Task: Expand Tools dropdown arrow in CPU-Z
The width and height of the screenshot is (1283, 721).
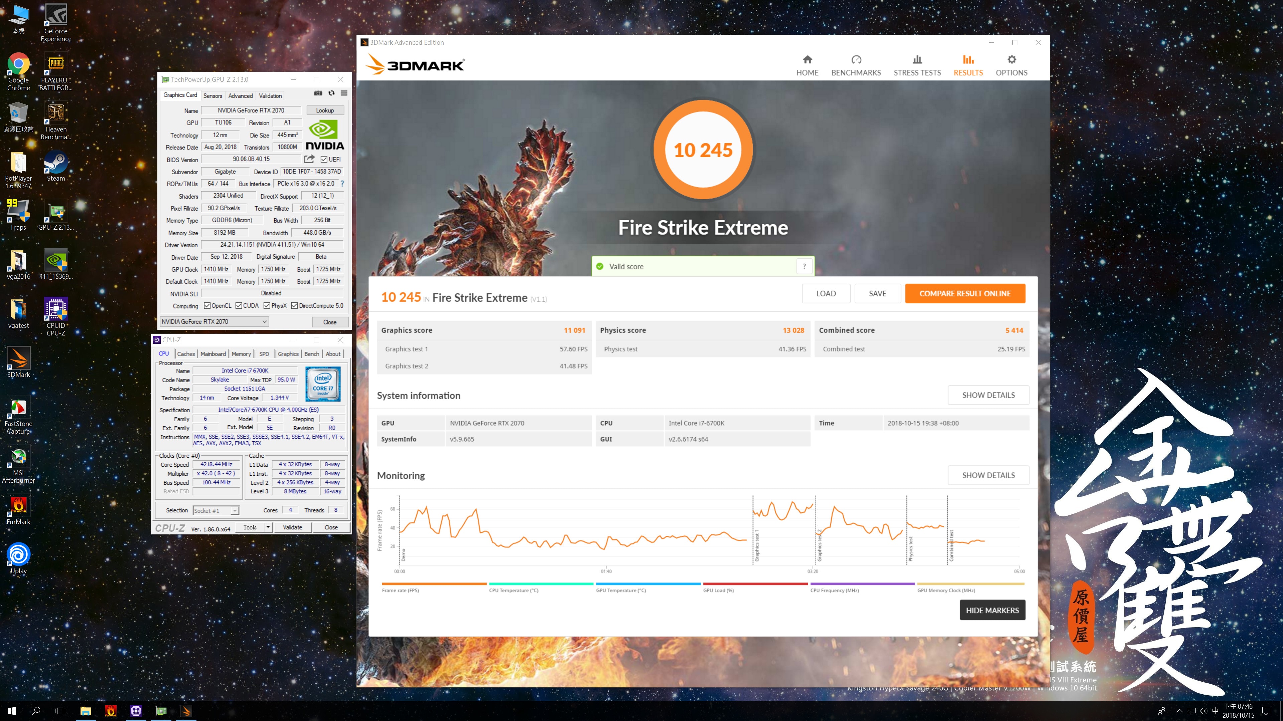Action: [268, 527]
